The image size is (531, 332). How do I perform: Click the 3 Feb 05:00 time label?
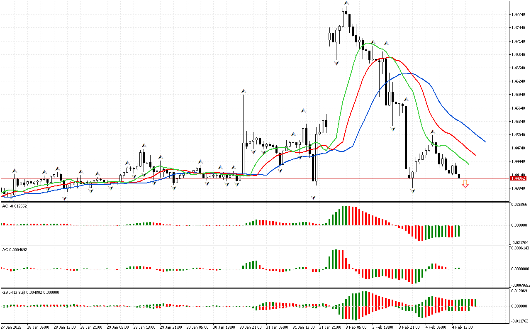coord(356,327)
